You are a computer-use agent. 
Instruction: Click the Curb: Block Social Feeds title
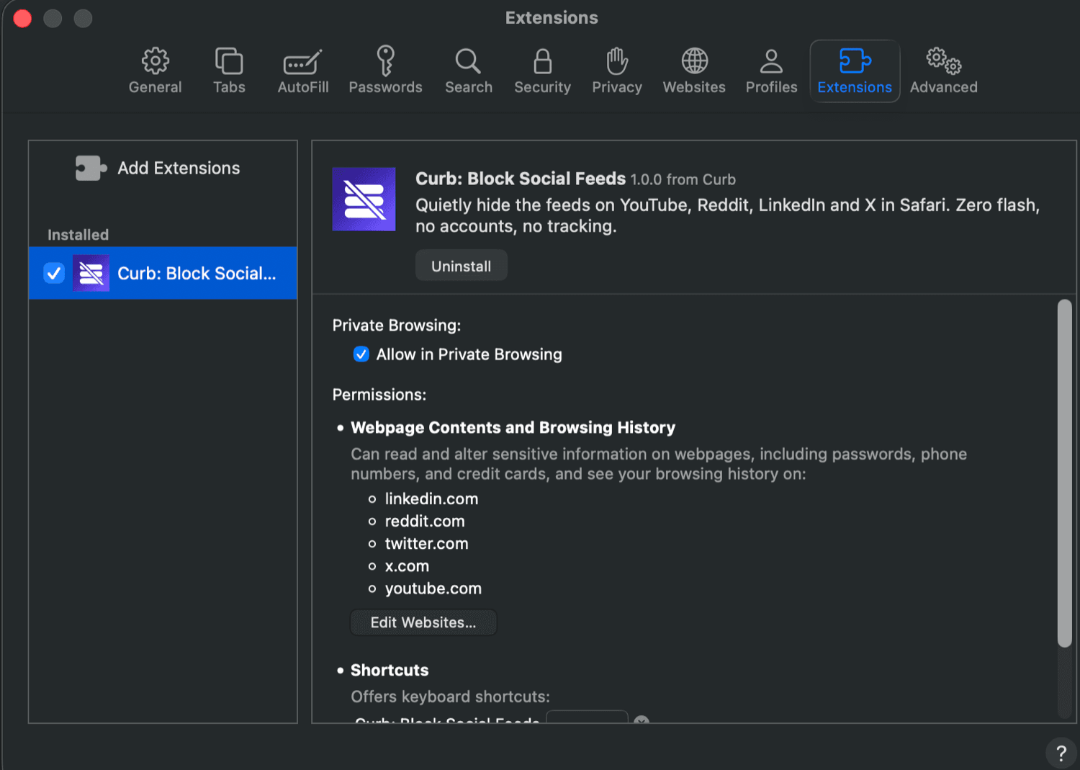click(521, 179)
